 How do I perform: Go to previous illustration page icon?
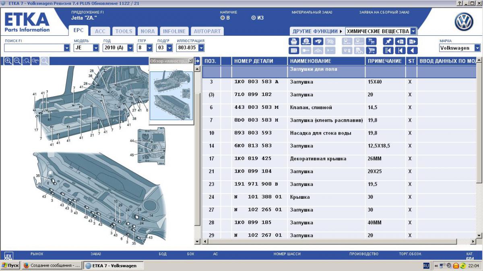click(400, 41)
